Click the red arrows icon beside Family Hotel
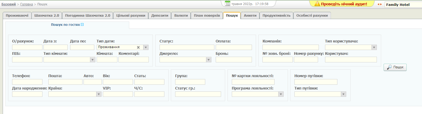Image resolution: width=422 pixels, height=114 pixels. [380, 4]
